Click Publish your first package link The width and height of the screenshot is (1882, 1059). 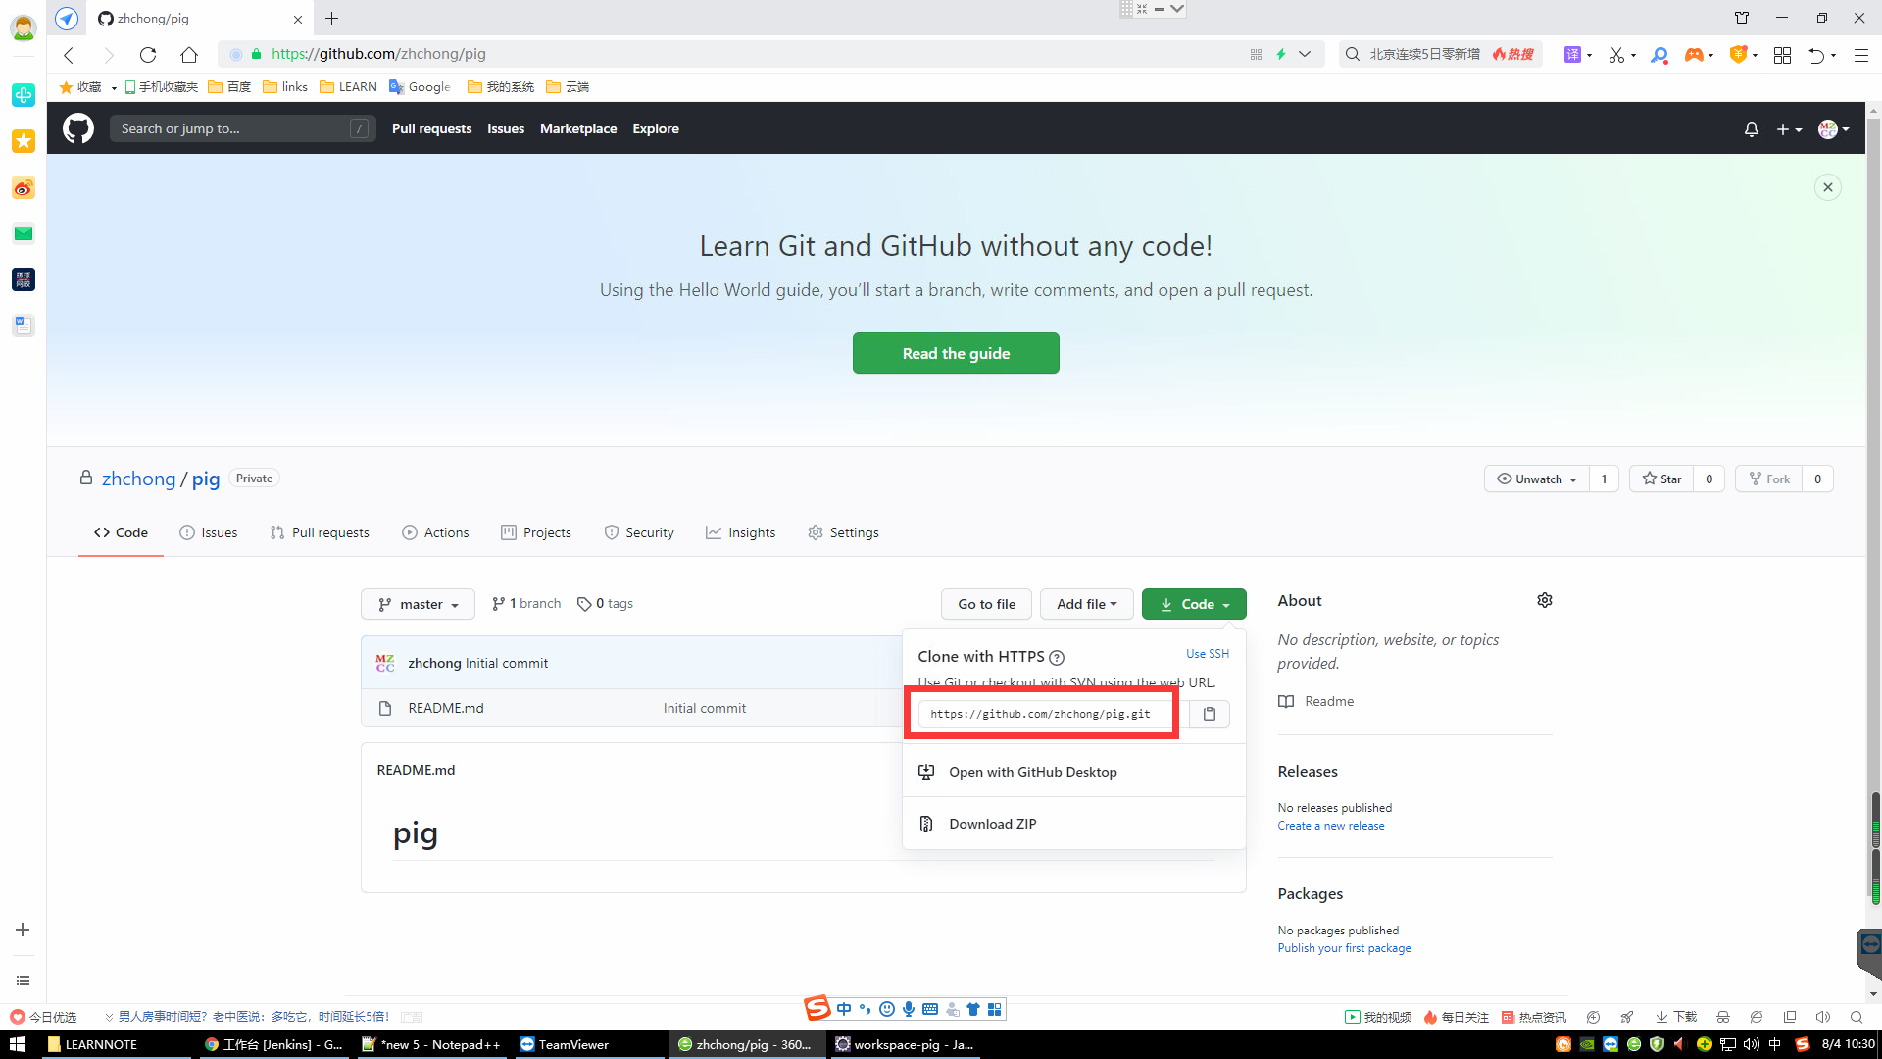click(x=1345, y=948)
